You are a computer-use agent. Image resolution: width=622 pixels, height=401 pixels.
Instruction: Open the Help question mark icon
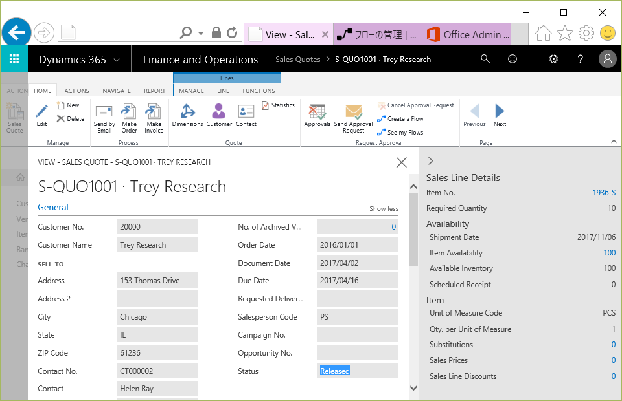pyautogui.click(x=581, y=59)
